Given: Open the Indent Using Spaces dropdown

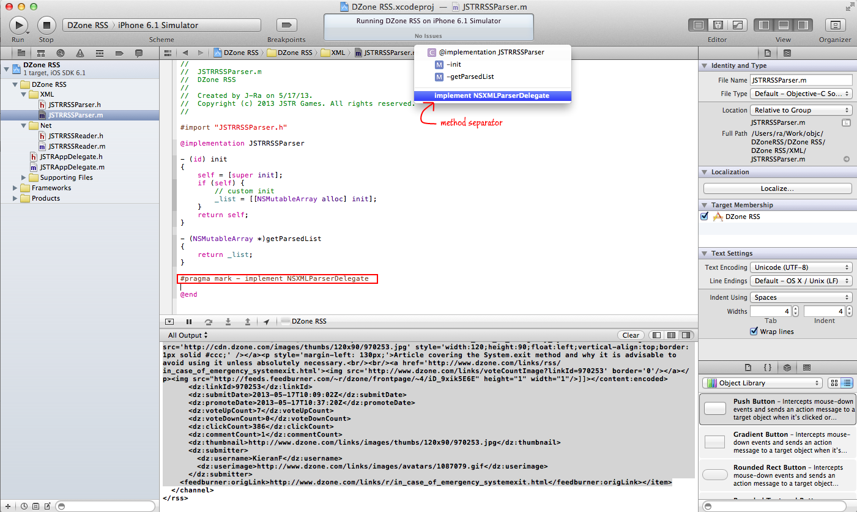Looking at the screenshot, I should [x=801, y=297].
